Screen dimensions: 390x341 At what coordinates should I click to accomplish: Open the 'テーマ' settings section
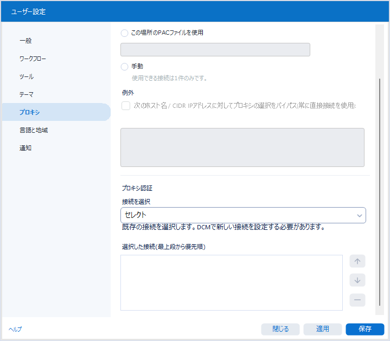27,94
